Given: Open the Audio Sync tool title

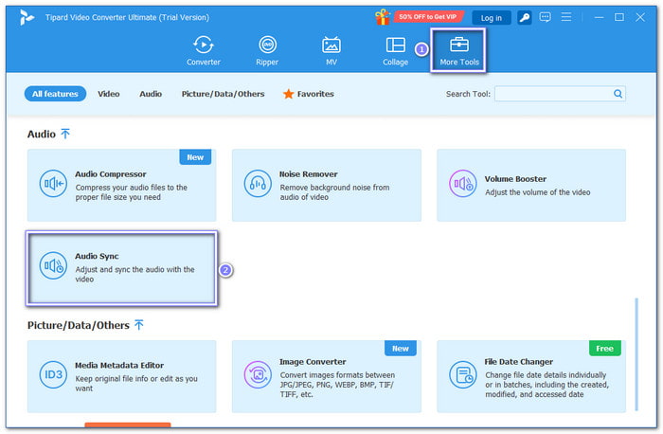Looking at the screenshot, I should (97, 256).
